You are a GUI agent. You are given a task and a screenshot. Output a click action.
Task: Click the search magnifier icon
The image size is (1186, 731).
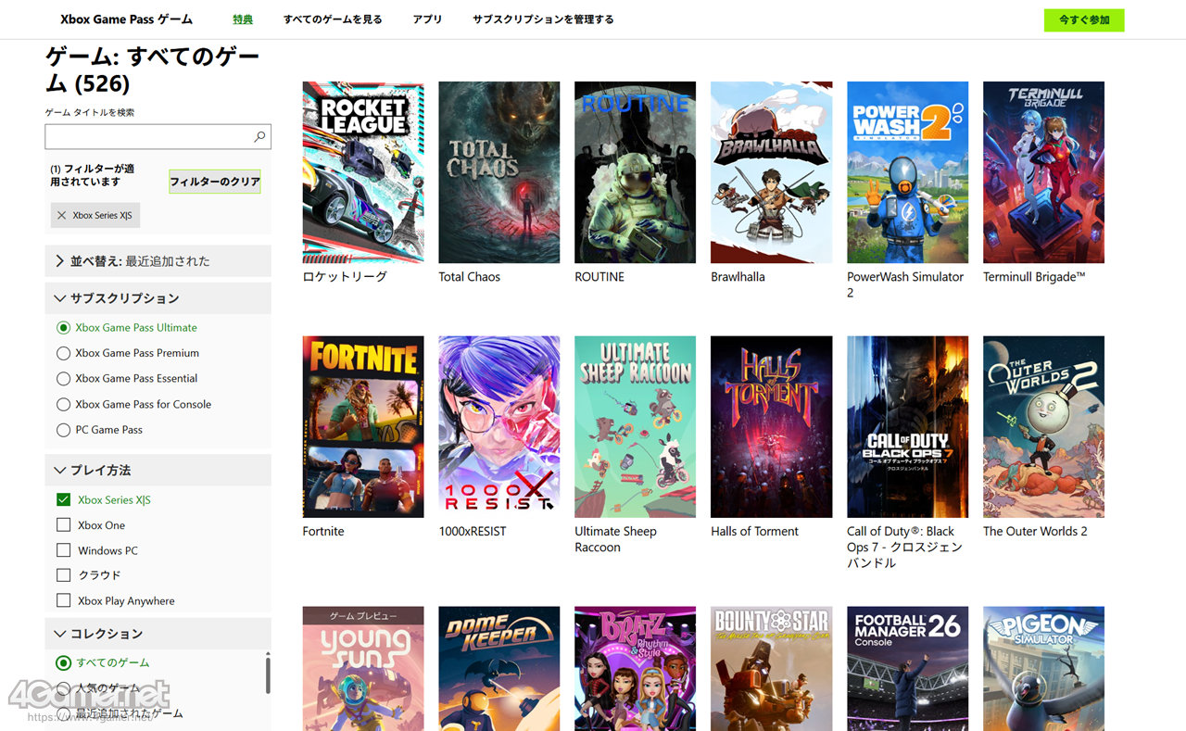tap(259, 137)
